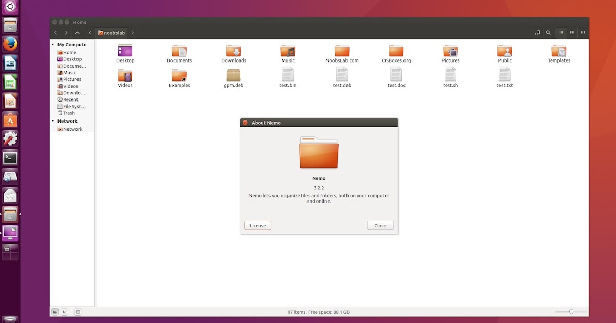The image size is (616, 323).
Task: Go up to the parent folder
Action: [x=77, y=33]
